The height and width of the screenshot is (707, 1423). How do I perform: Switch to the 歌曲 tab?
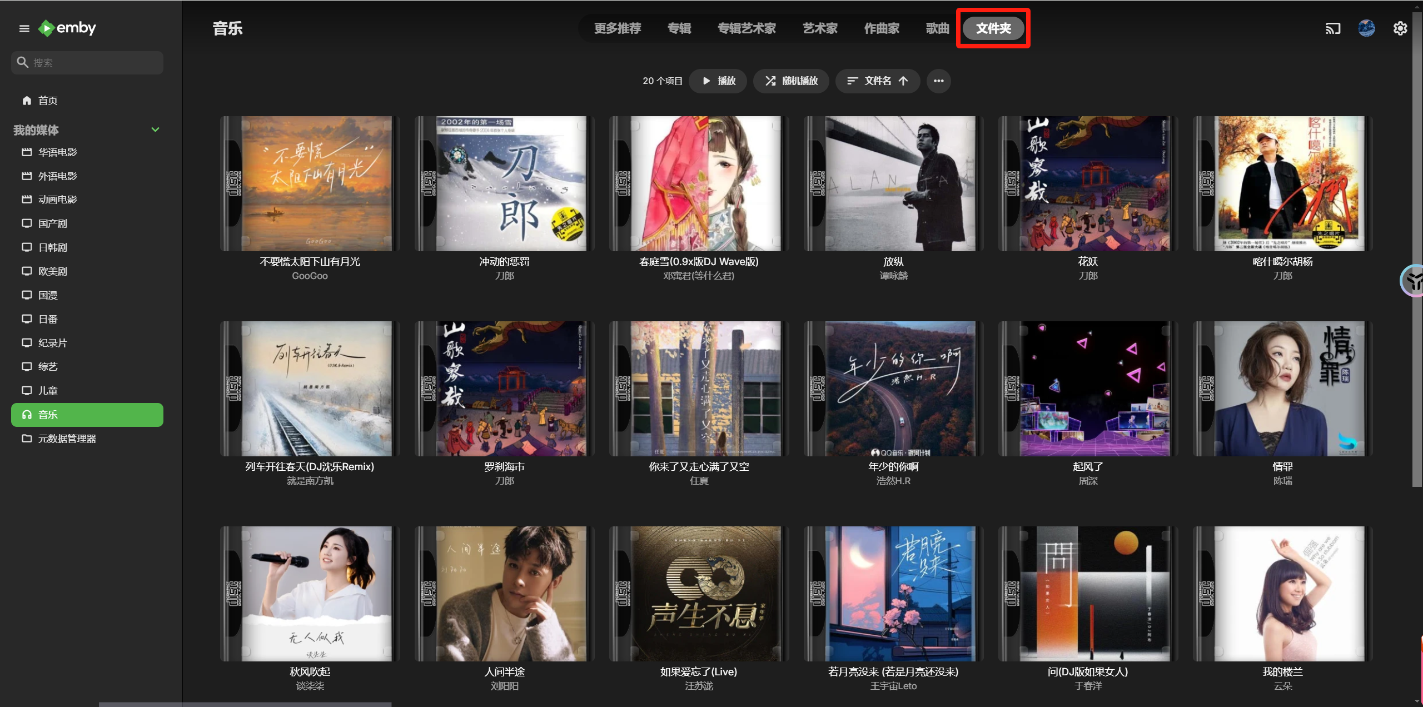coord(937,28)
